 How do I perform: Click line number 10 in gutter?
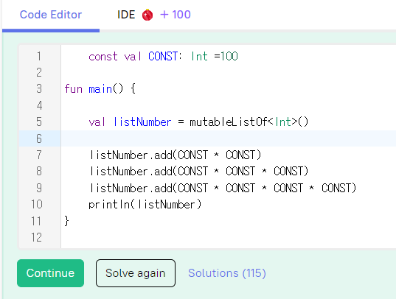(x=37, y=204)
